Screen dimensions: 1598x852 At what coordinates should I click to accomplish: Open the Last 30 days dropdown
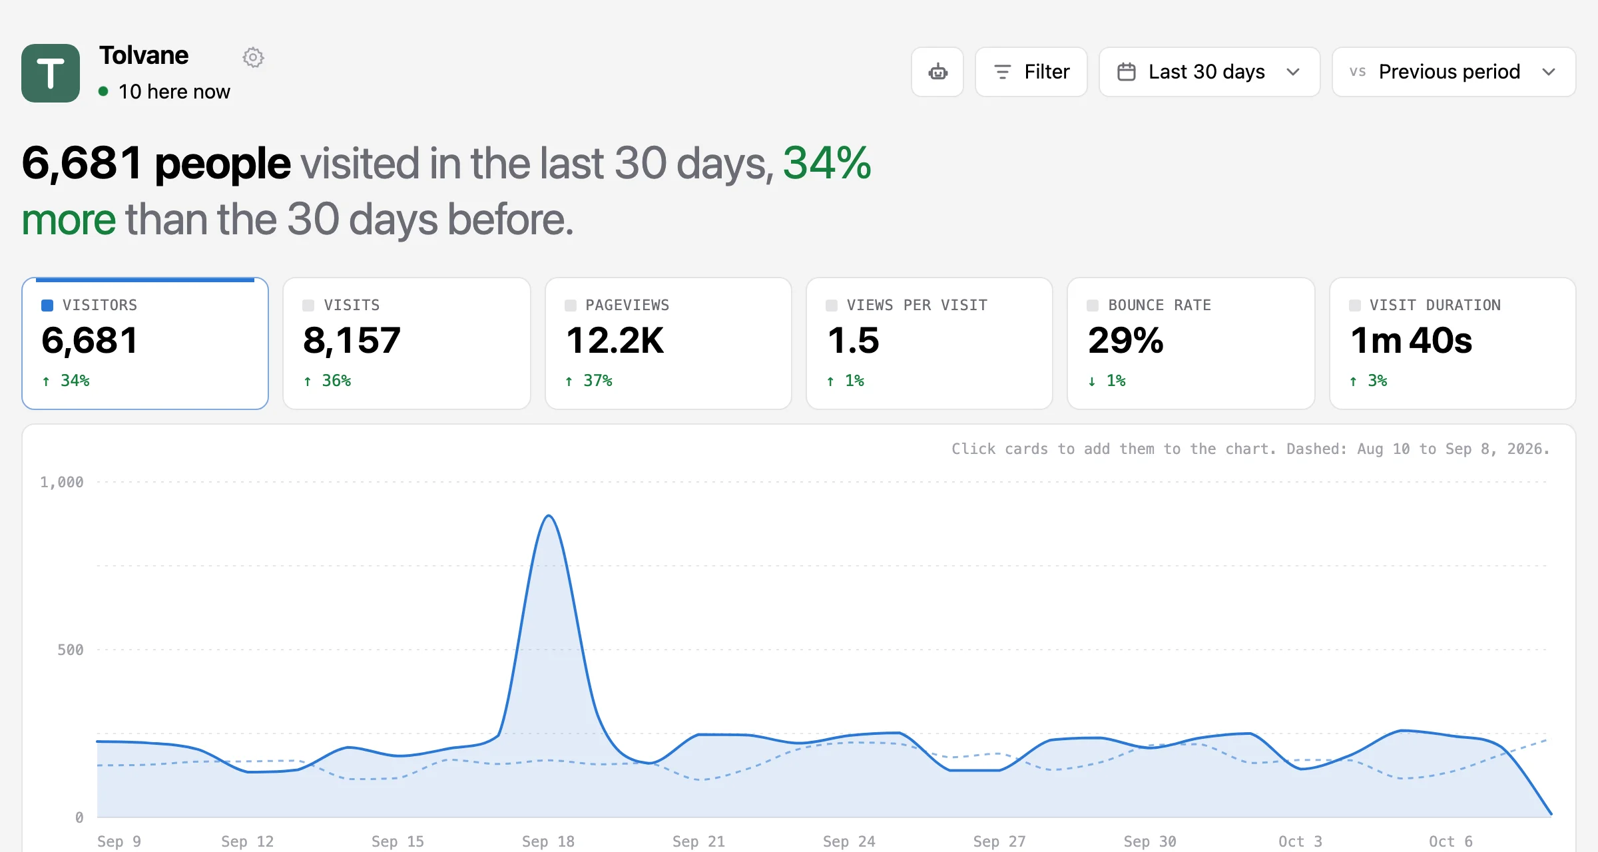tap(1209, 72)
